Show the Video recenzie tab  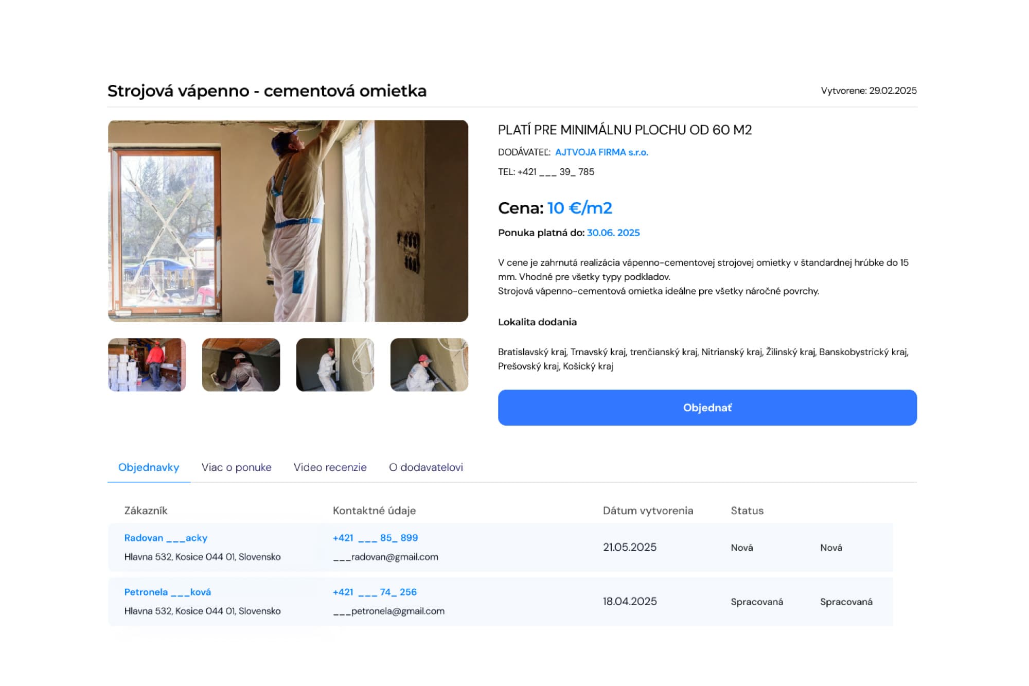click(330, 467)
